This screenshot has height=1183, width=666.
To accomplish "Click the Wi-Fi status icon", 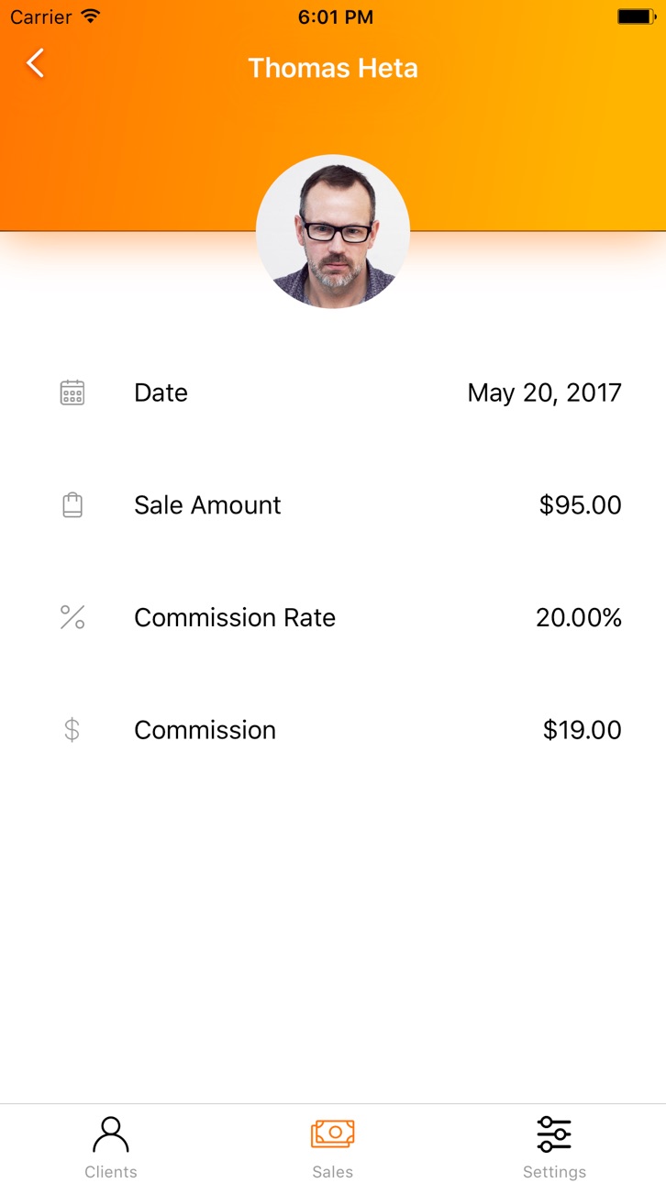I will (x=90, y=17).
